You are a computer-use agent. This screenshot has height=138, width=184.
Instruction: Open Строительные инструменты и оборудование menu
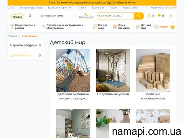pyautogui.click(x=65, y=26)
